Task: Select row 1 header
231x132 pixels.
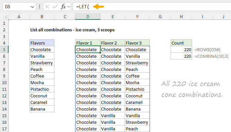Action: [4, 23]
